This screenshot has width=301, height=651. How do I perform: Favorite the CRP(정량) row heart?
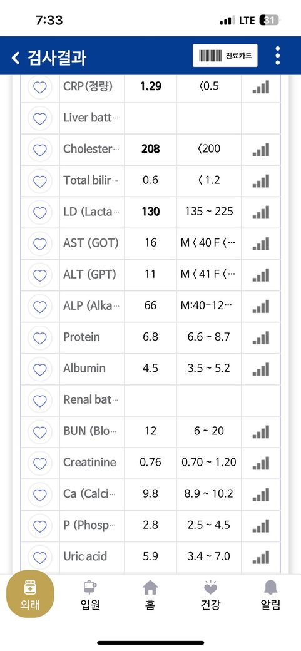pos(40,87)
